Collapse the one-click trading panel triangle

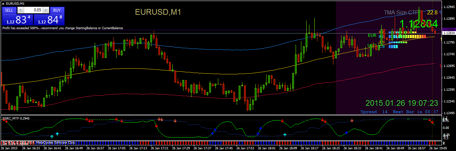(x=4, y=3)
